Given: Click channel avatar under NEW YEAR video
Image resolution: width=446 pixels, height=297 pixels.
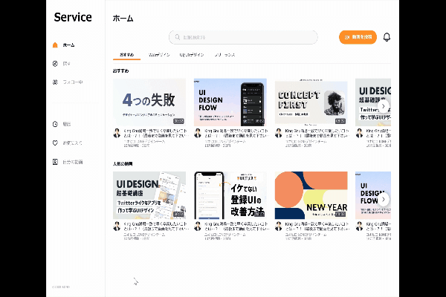Looking at the screenshot, I should click(x=279, y=226).
